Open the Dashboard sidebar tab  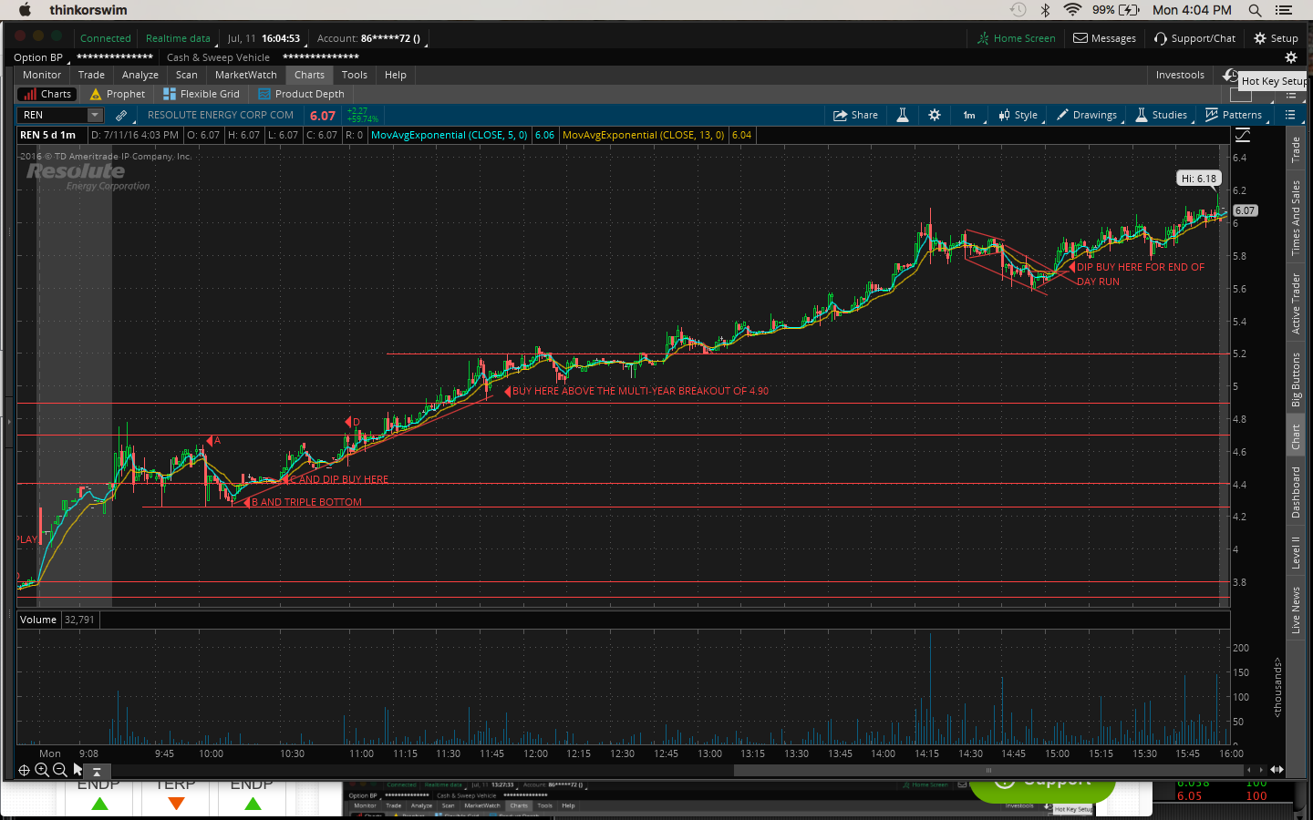[x=1296, y=492]
